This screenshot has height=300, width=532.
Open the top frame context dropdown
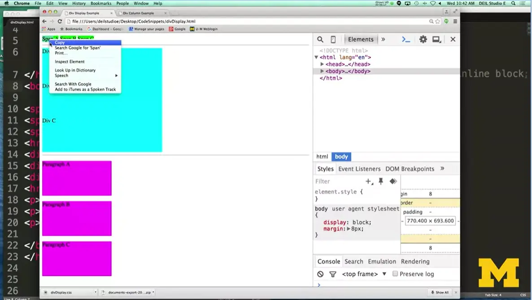pyautogui.click(x=364, y=274)
